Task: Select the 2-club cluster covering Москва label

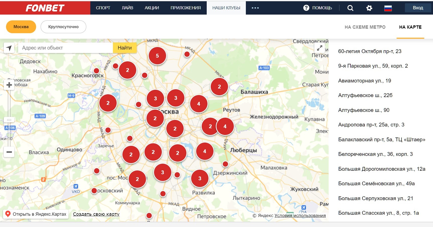Action: pos(155,118)
